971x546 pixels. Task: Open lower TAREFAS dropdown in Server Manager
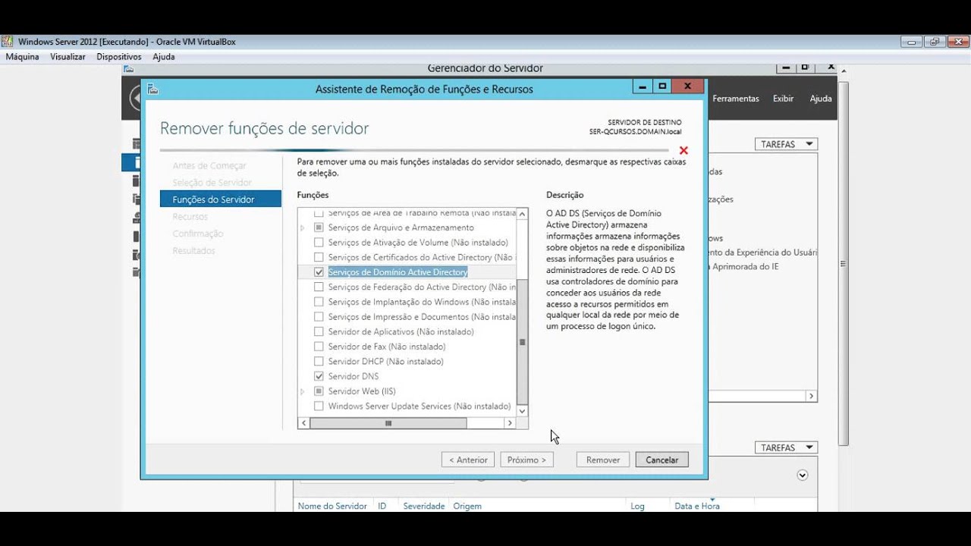pos(787,447)
